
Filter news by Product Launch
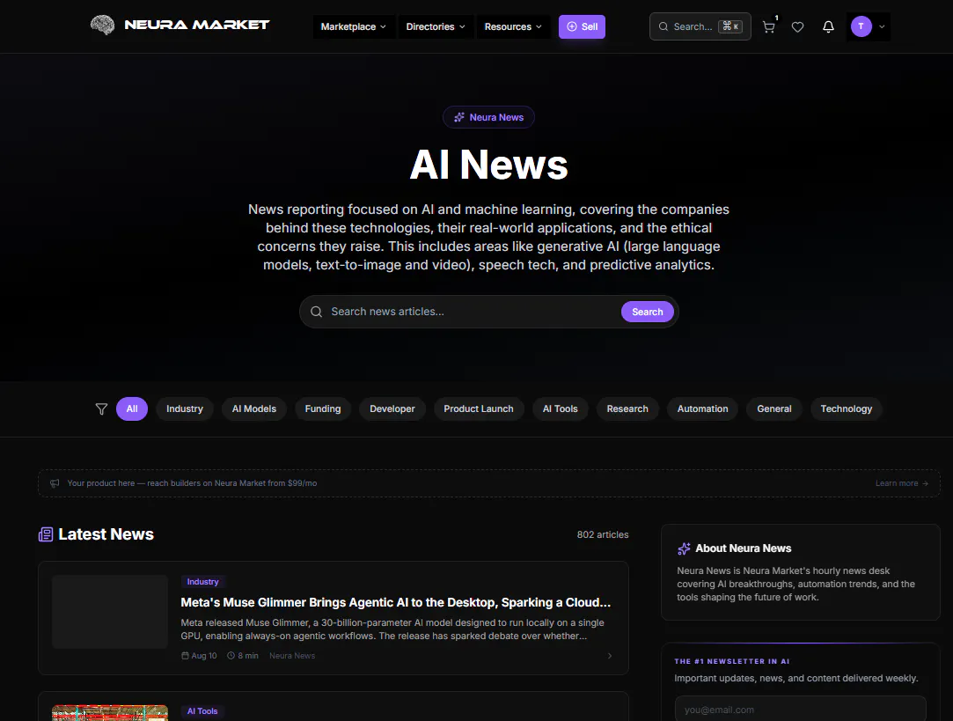pyautogui.click(x=479, y=409)
